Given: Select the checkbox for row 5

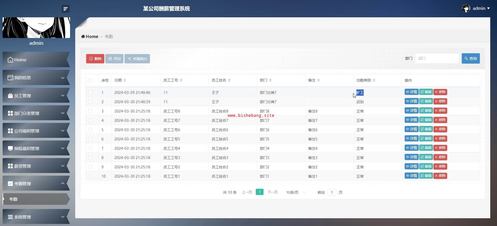Looking at the screenshot, I should click(x=90, y=130).
